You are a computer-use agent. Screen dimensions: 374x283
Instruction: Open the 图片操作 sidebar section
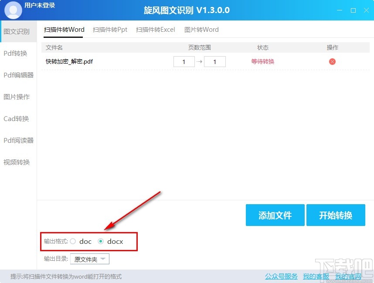pyautogui.click(x=17, y=97)
